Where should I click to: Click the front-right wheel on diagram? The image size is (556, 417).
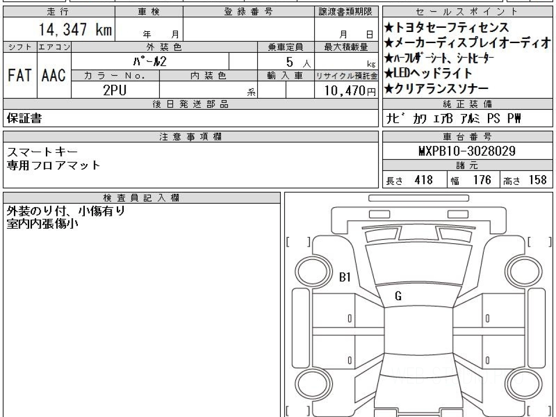[x=523, y=272]
